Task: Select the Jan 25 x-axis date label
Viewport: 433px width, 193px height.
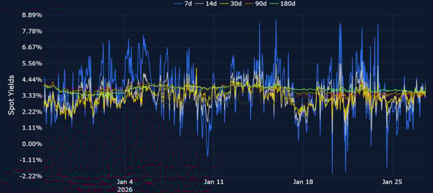Action: point(392,182)
